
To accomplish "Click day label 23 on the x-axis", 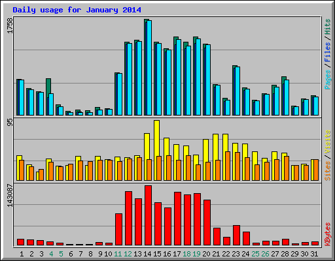I will [x=236, y=254].
